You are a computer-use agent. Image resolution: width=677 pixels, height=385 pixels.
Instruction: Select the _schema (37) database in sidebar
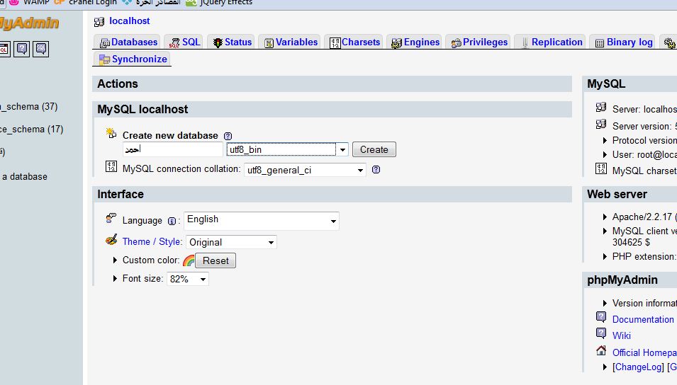coord(28,106)
